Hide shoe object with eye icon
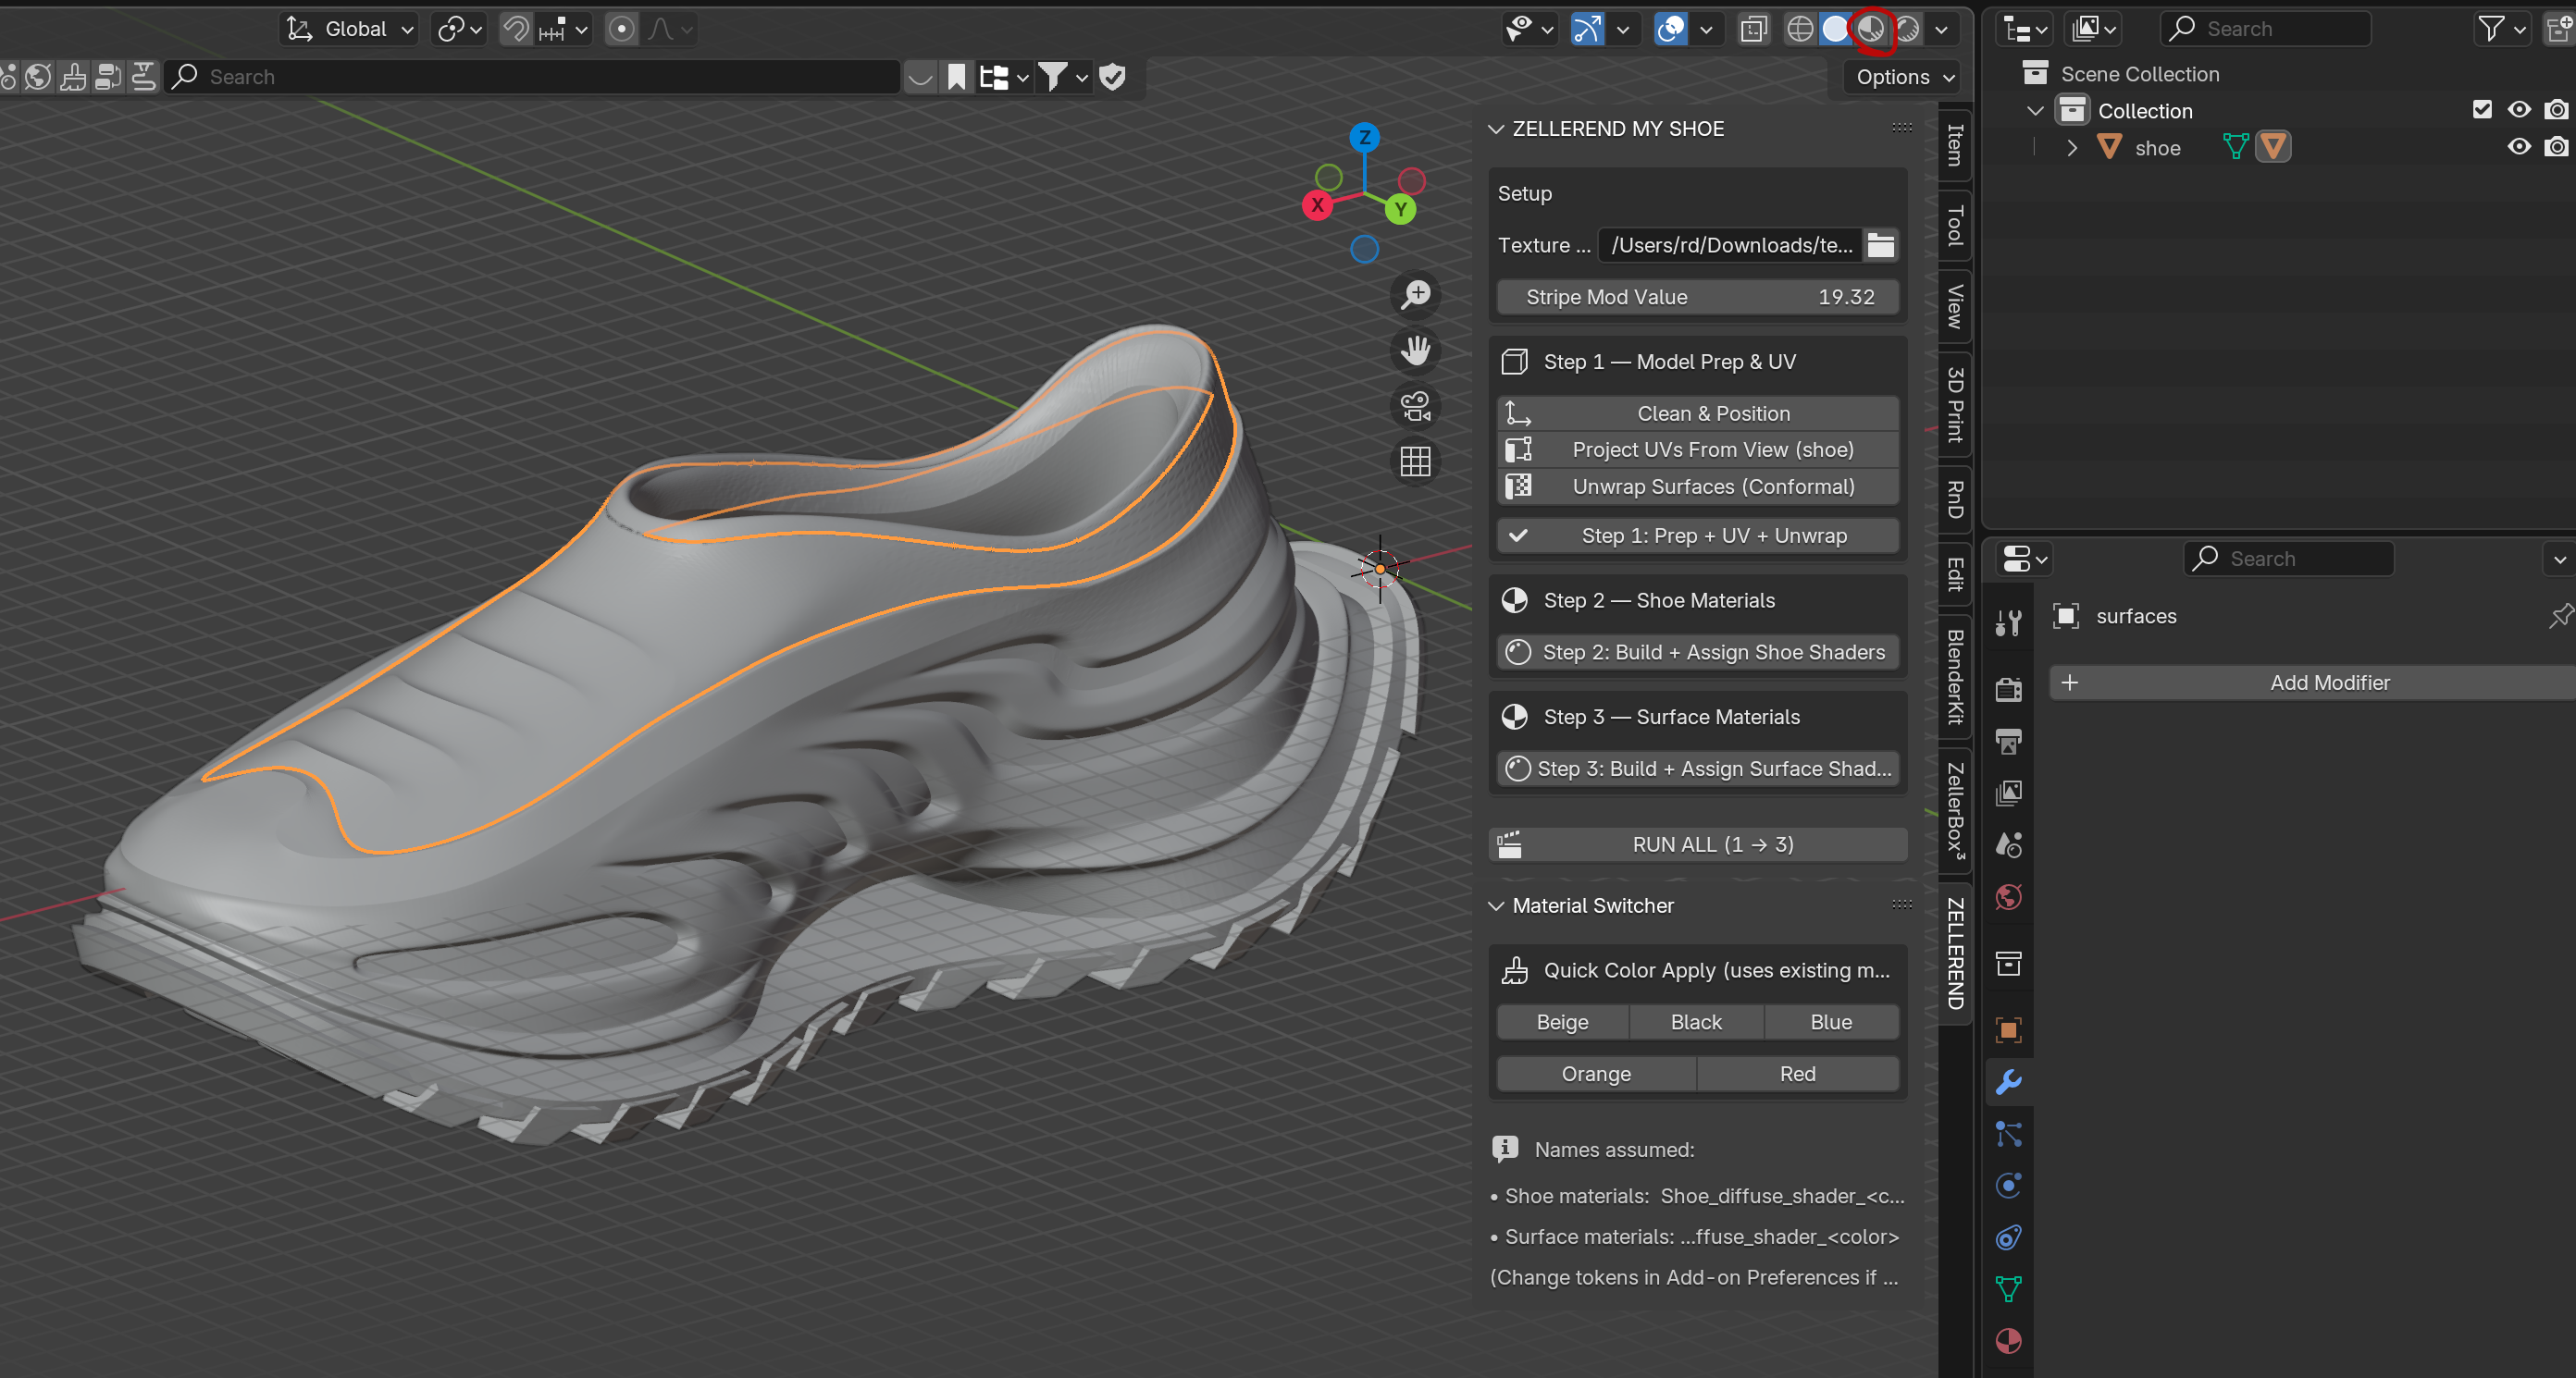The image size is (2576, 1378). pyautogui.click(x=2518, y=148)
